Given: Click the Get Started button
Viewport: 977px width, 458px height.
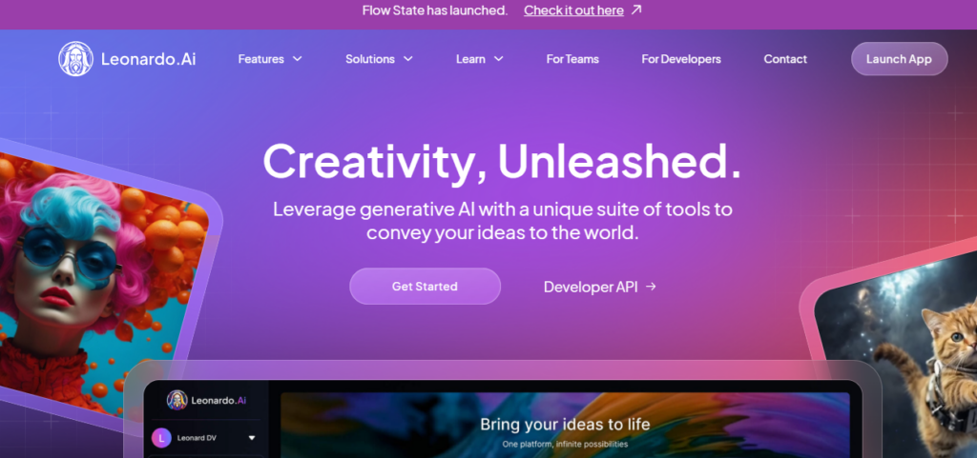Looking at the screenshot, I should coord(425,287).
